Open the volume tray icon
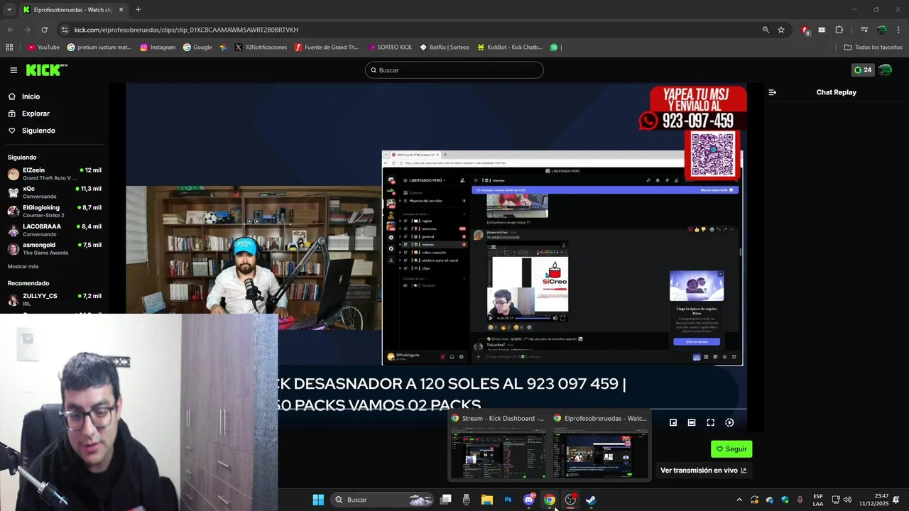 click(x=847, y=500)
